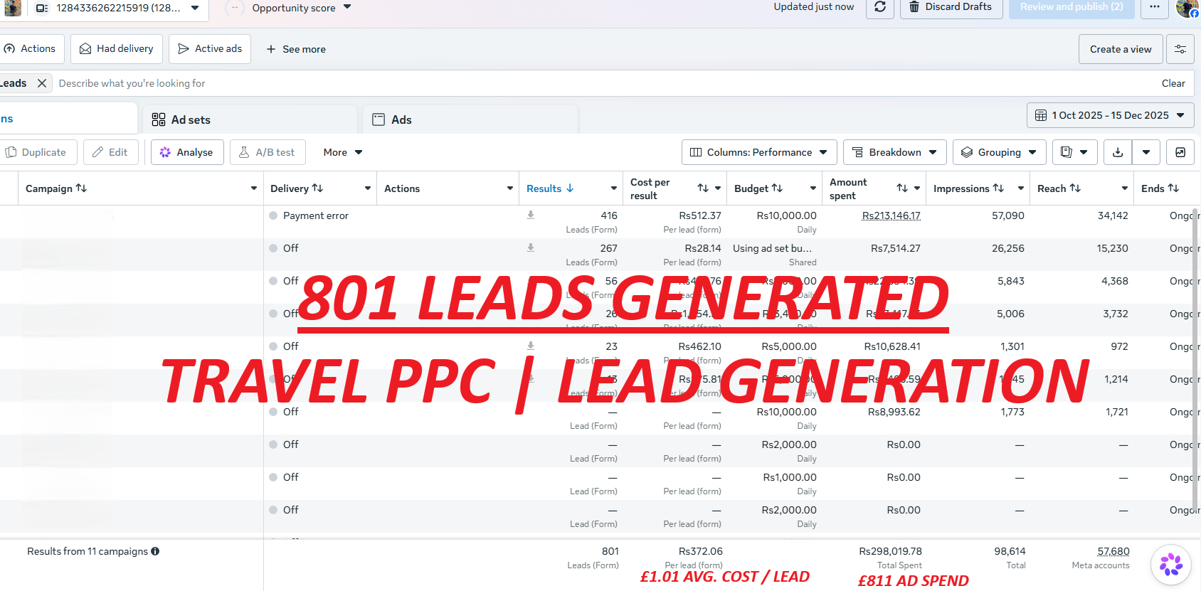Remove the Leads filter chip
Screen dimensions: 1201x591
pos(42,83)
